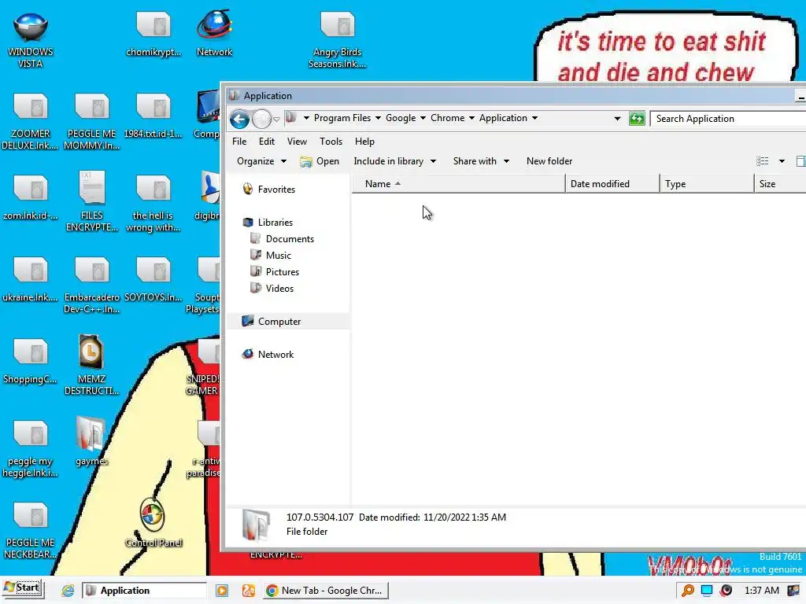Screen dimensions: 806x604
Task: Expand arrow after Program Files breadcrumb
Action: (379, 118)
